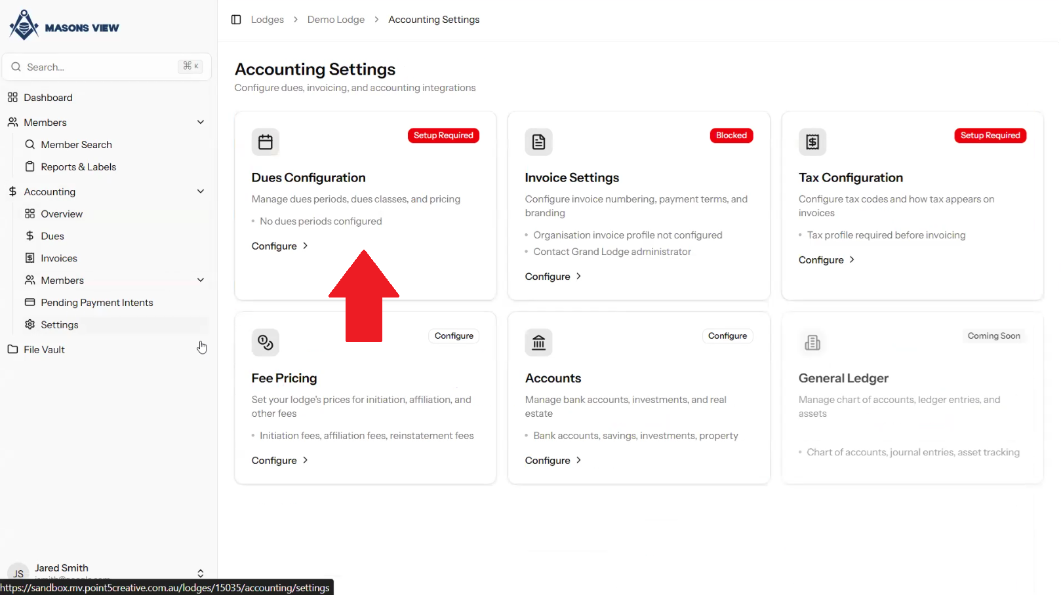Click Configure button on Accounts card badge
Screen dimensions: 1061x595
(727, 336)
